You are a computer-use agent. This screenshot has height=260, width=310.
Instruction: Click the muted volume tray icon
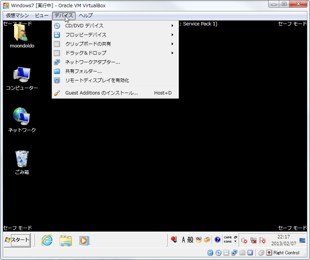pyautogui.click(x=244, y=240)
